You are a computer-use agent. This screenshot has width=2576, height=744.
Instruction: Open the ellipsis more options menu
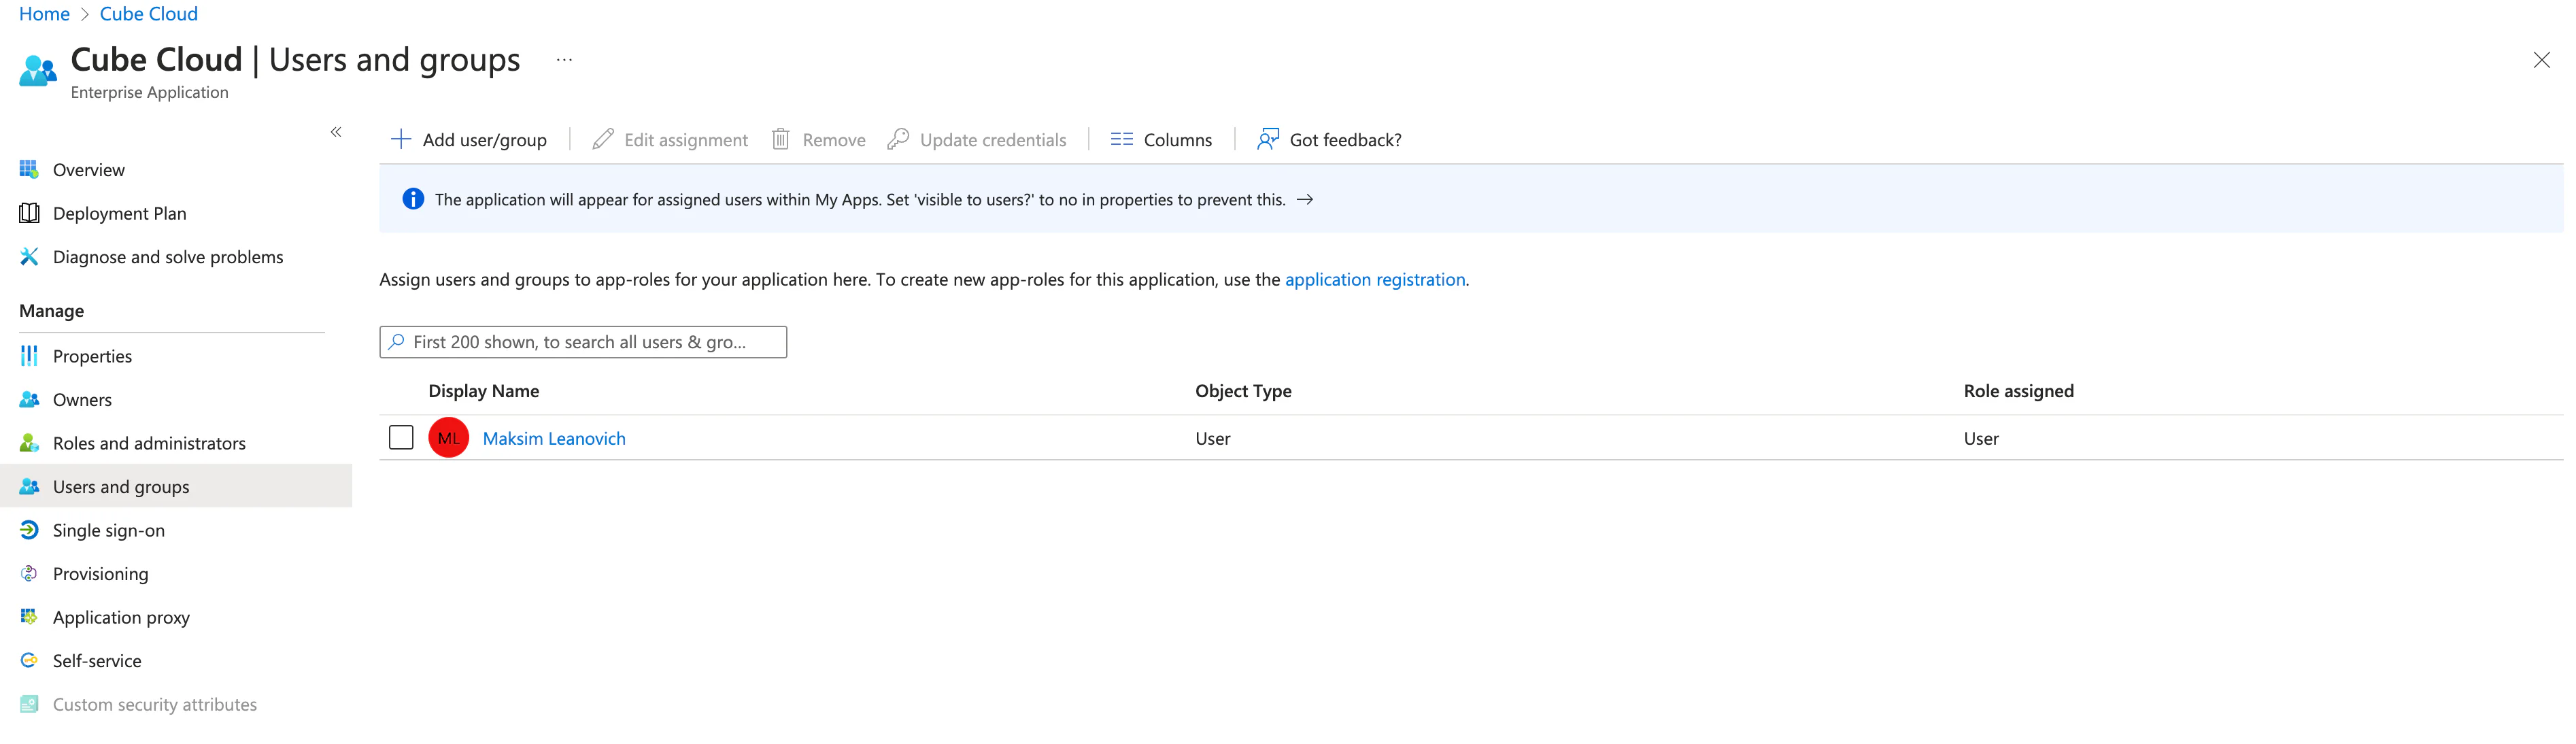pos(564,60)
